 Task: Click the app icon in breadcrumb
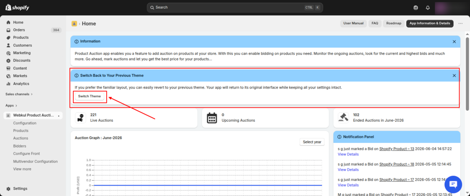point(74,23)
